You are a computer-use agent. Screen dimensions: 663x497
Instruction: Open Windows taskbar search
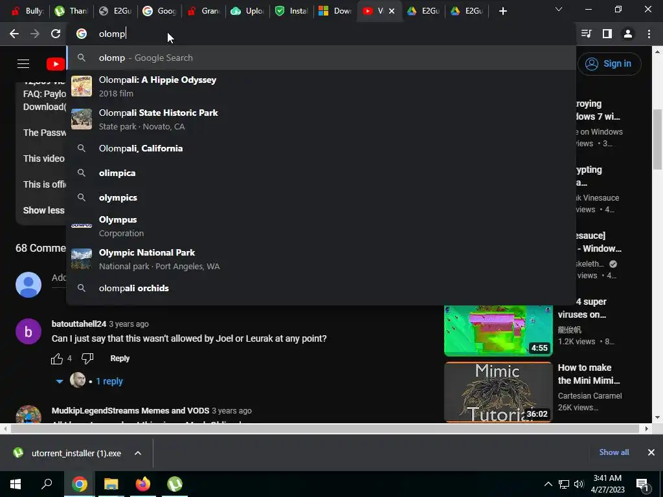[47, 484]
